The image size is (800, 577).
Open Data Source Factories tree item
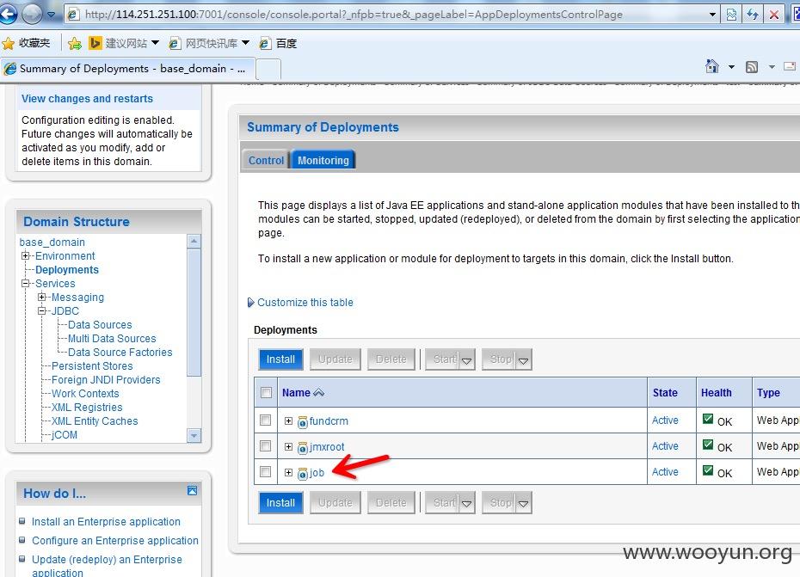tap(120, 352)
